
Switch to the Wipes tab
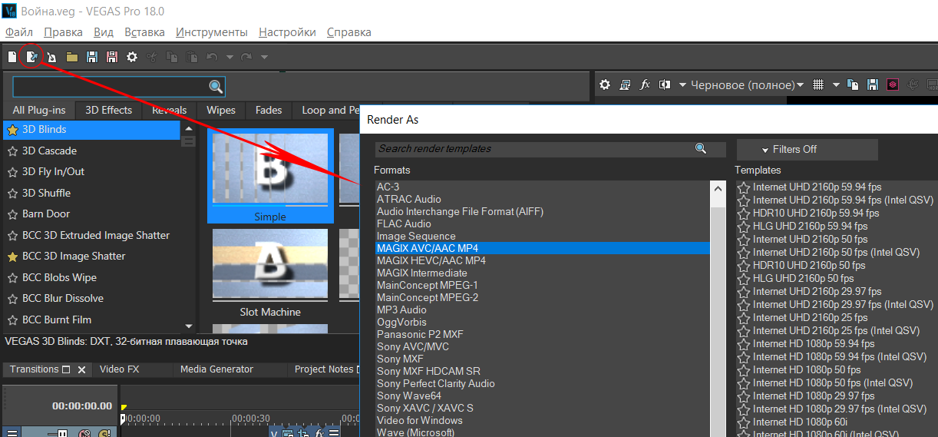coord(221,110)
